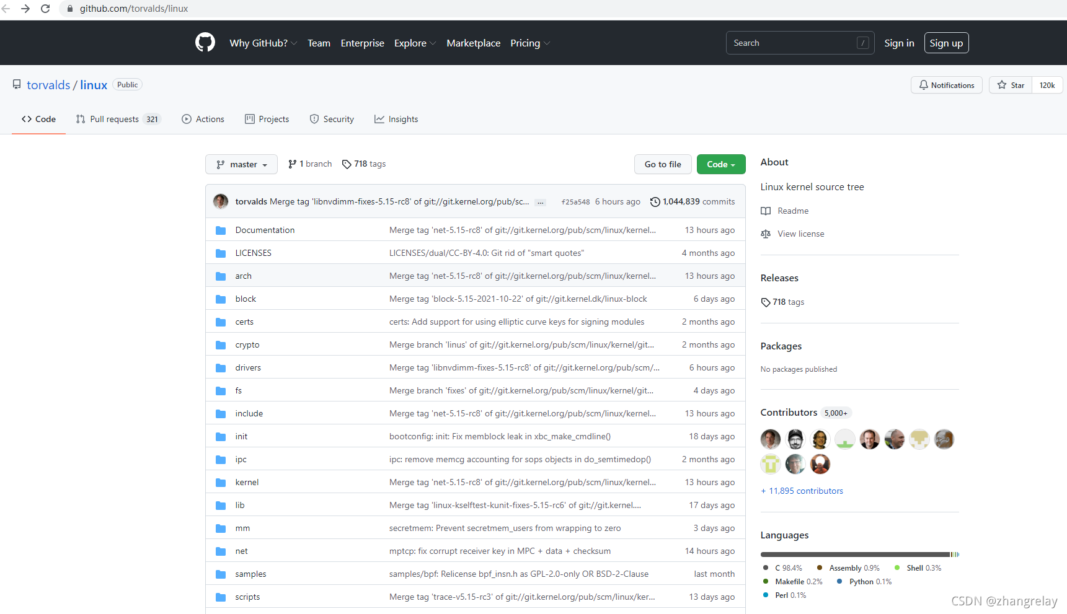Open Notifications bell button
This screenshot has width=1067, height=614.
(x=947, y=85)
